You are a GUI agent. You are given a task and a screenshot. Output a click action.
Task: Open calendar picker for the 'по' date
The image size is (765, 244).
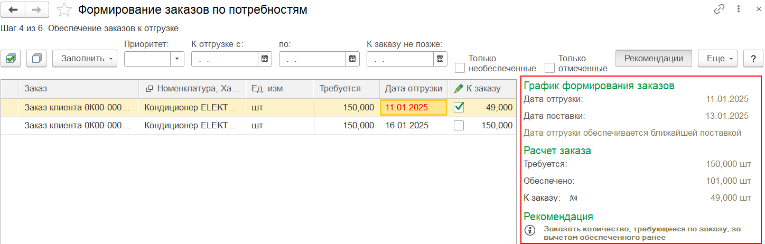[x=352, y=59]
